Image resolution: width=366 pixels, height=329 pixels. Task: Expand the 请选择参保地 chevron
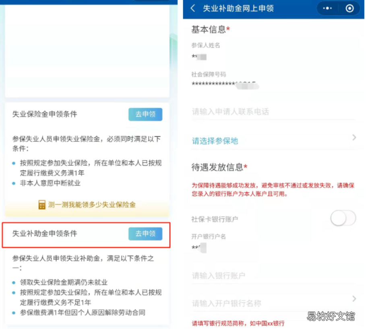pos(354,137)
